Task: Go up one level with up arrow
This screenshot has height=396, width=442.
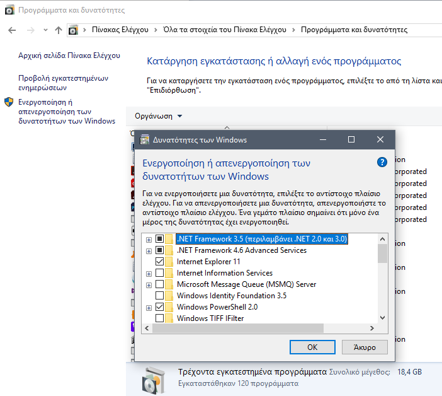Action: (x=59, y=30)
